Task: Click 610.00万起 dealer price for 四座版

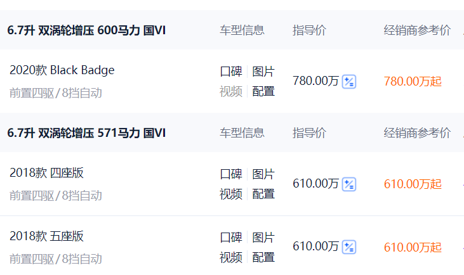Action: click(x=413, y=184)
